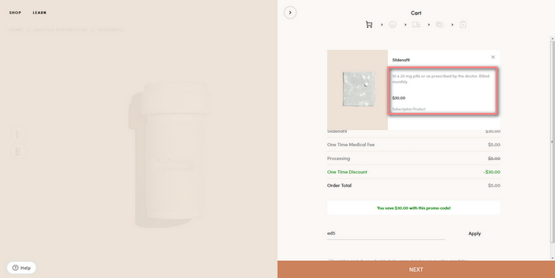Click the Processing line item

(413, 158)
